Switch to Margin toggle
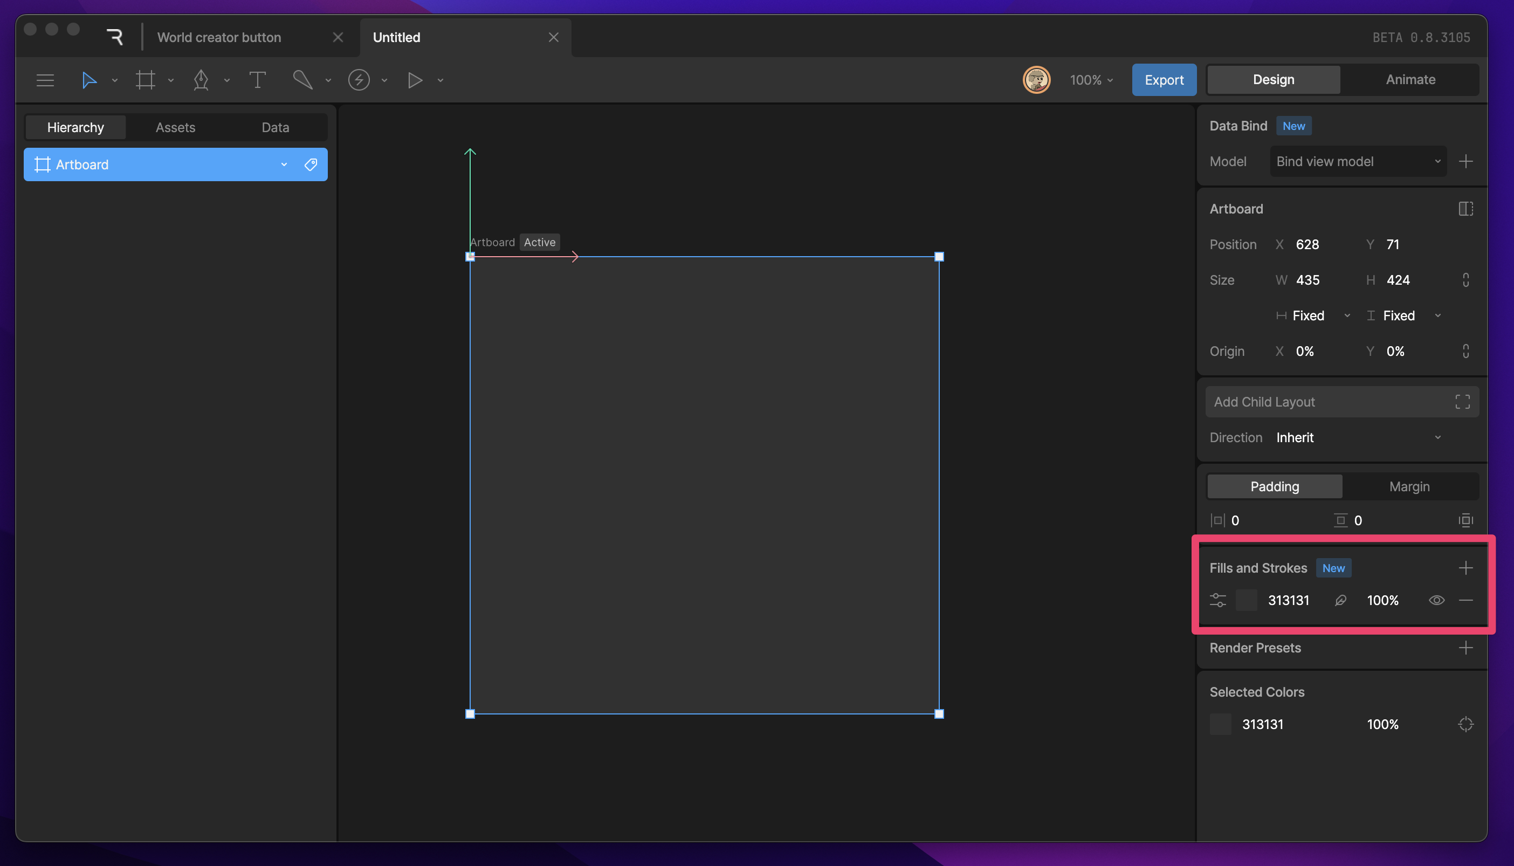1514x866 pixels. click(1409, 486)
